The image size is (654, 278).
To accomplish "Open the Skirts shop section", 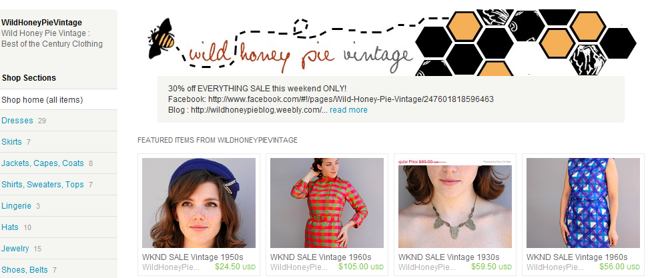I will (11, 142).
